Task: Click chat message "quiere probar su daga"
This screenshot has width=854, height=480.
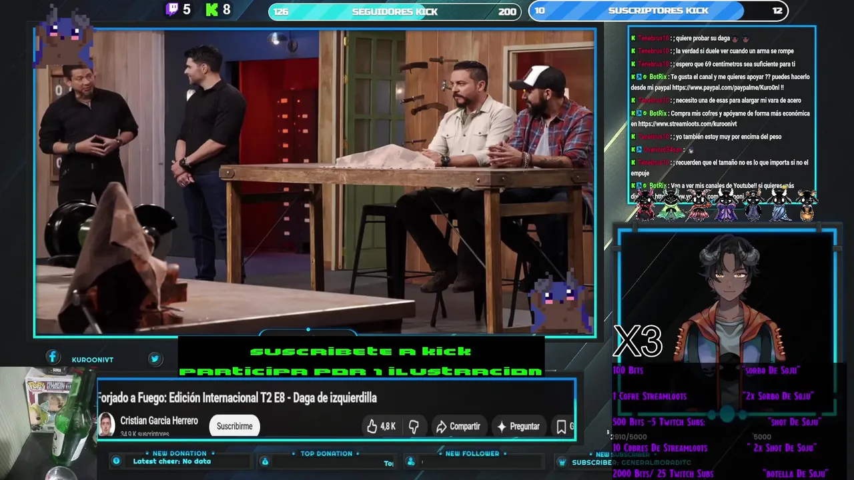Action: [703, 39]
